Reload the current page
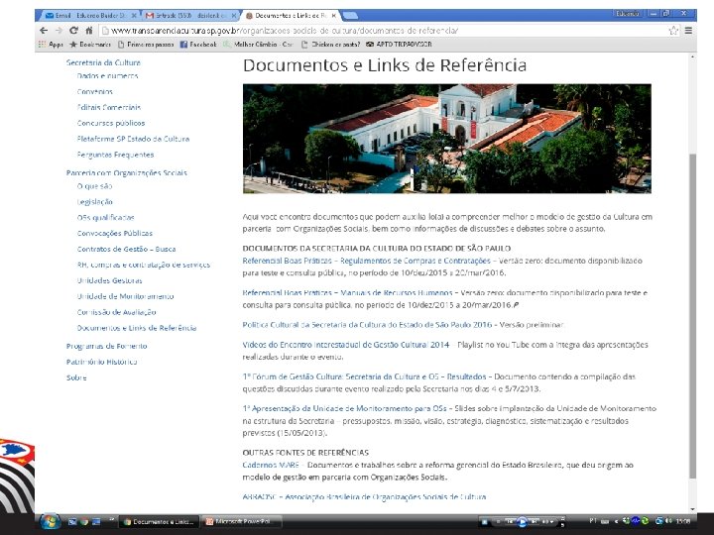This screenshot has height=535, width=714. 73,31
